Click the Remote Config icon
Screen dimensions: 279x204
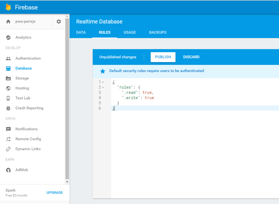(x=8, y=139)
